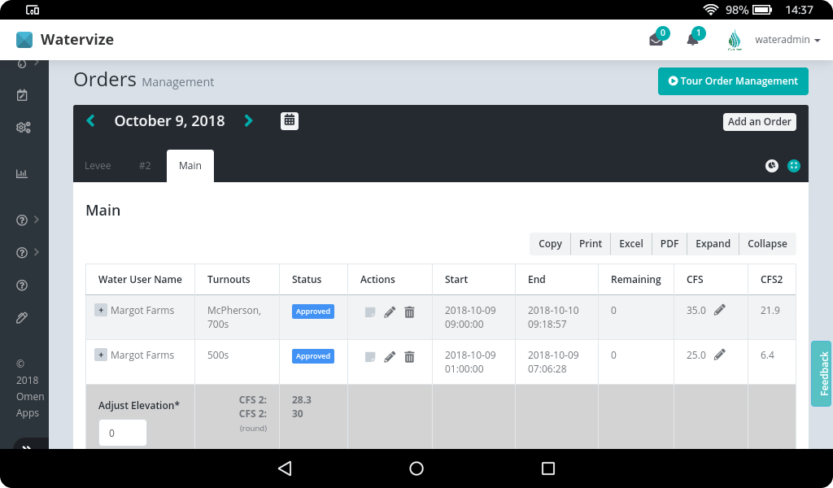Expand the second help sidebar menu

coord(28,252)
